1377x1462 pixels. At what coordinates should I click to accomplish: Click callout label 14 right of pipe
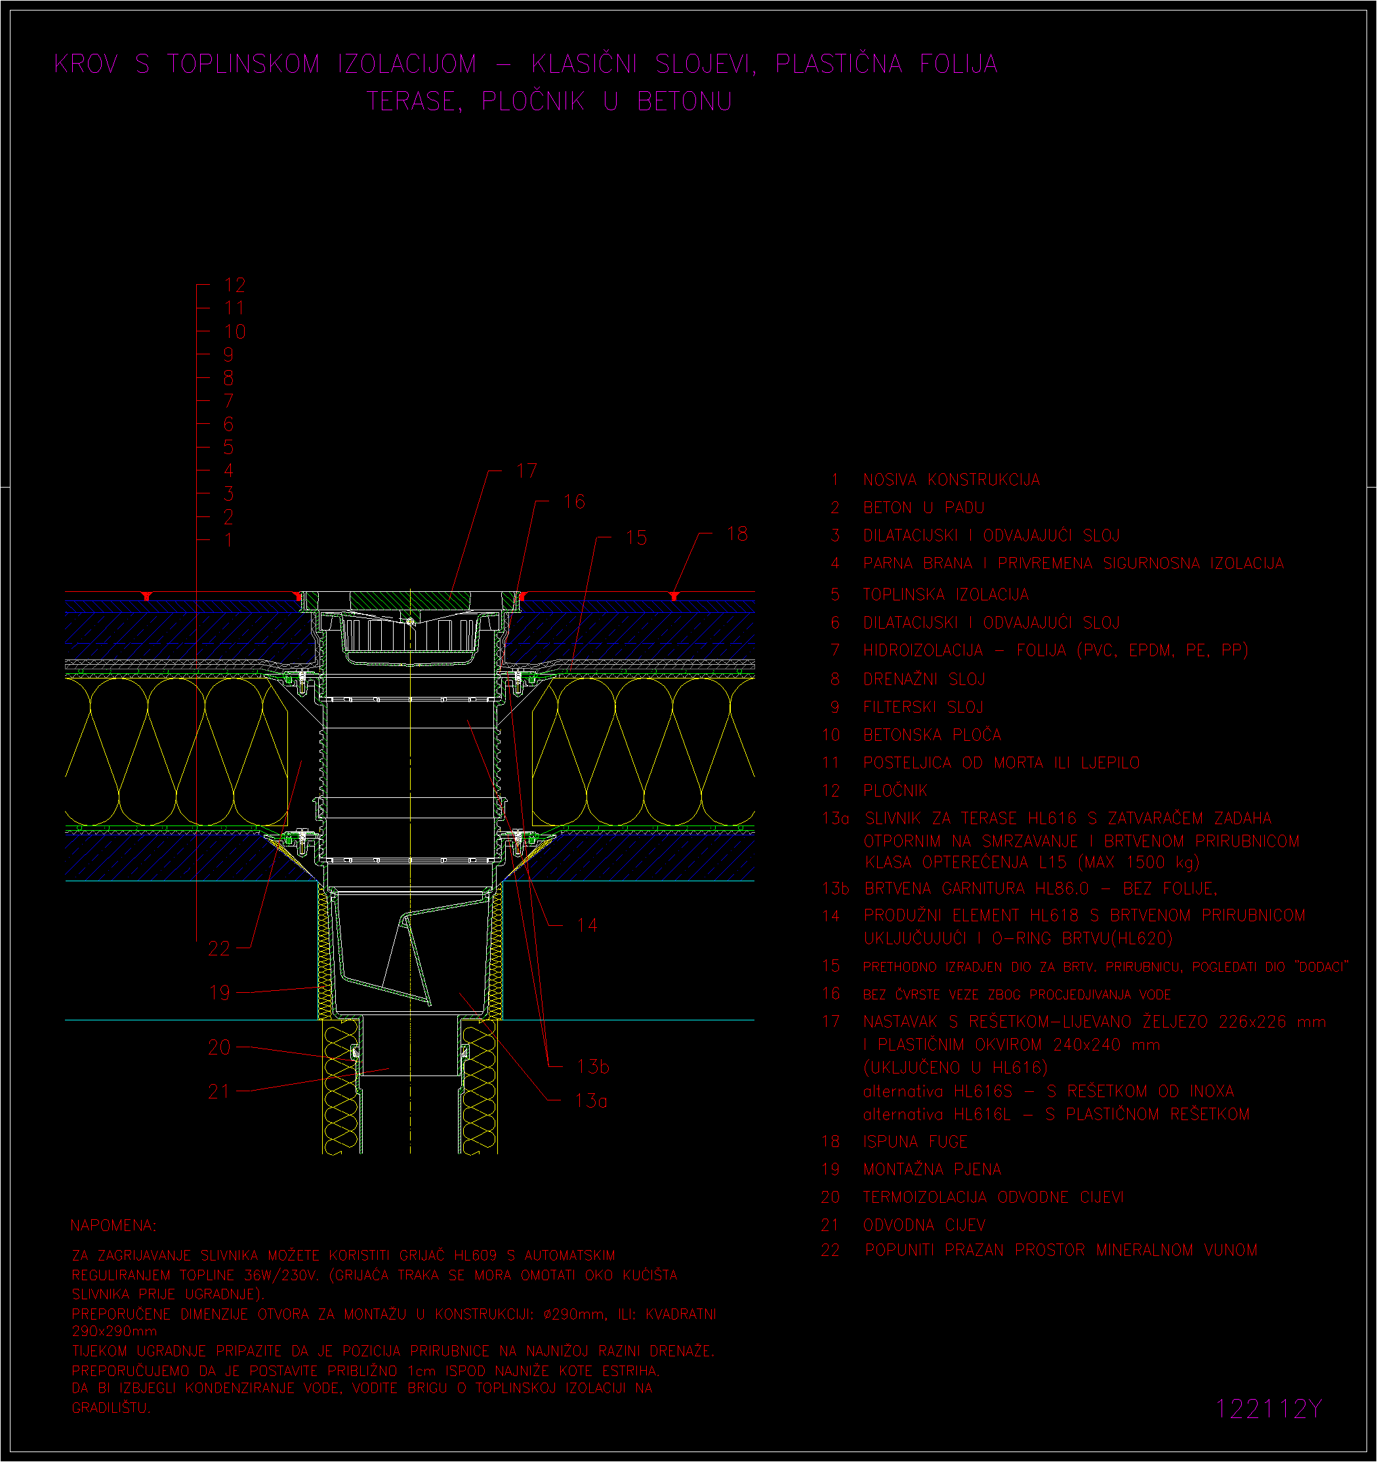click(x=587, y=925)
